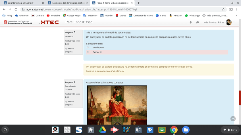The width and height of the screenshot is (241, 135).
Task: Bookmark this page with star icon
Action: click(223, 9)
